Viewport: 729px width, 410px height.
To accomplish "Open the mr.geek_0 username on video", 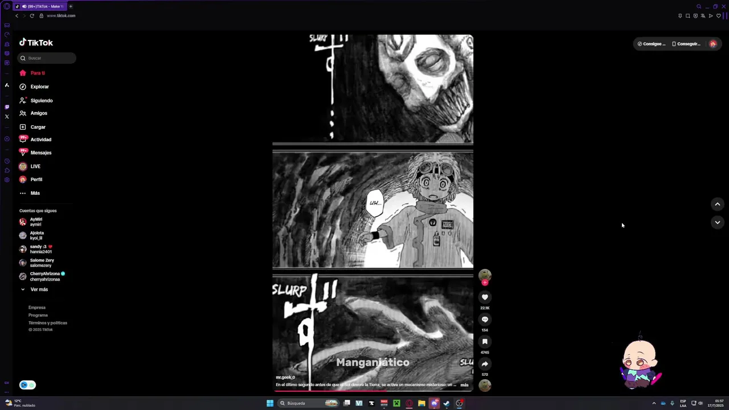I will coord(285,377).
